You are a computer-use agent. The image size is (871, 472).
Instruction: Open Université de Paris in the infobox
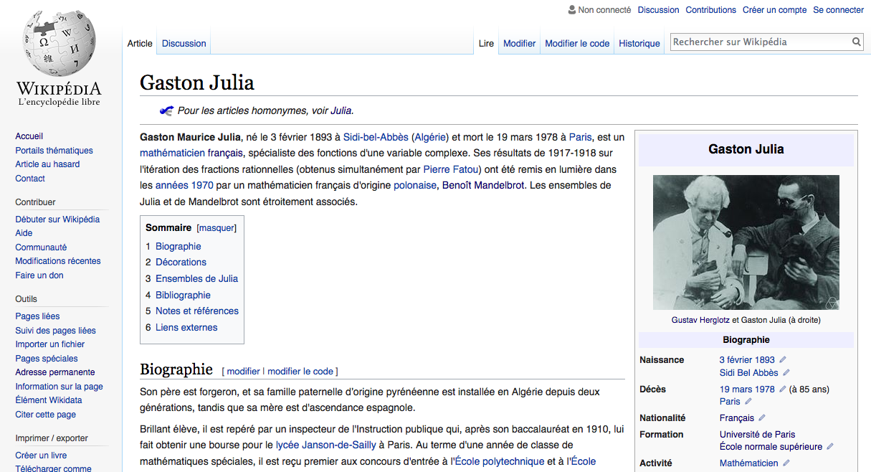[758, 435]
